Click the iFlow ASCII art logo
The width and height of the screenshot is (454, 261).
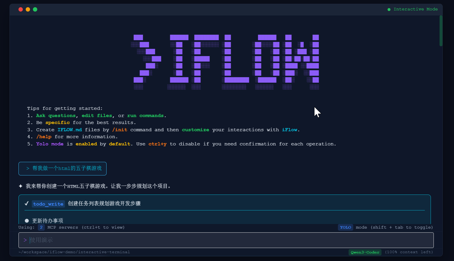(225, 62)
